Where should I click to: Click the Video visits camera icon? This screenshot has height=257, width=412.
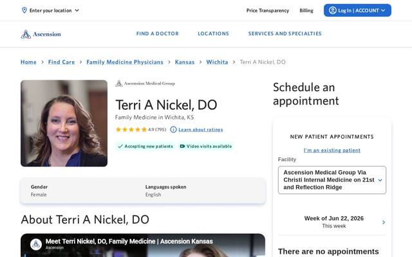pyautogui.click(x=182, y=146)
